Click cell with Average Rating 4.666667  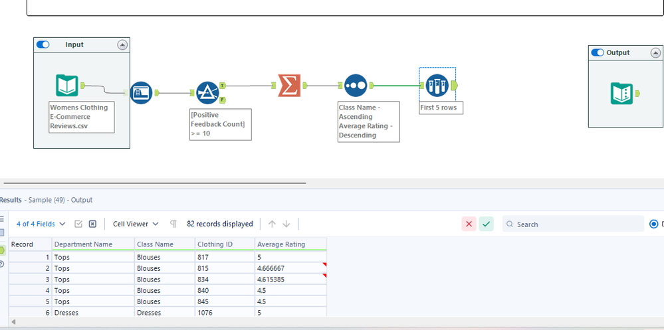coord(291,268)
